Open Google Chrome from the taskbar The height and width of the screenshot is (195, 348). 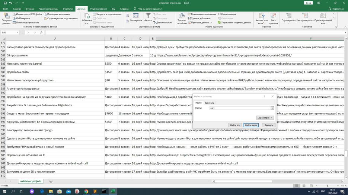86,191
